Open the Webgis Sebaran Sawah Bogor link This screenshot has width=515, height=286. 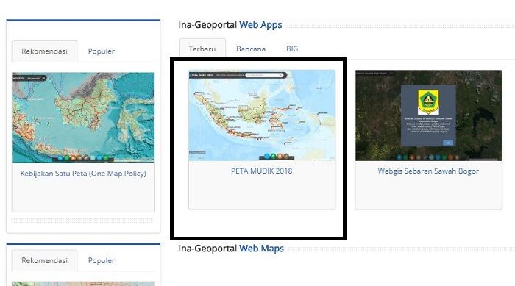[x=428, y=171]
